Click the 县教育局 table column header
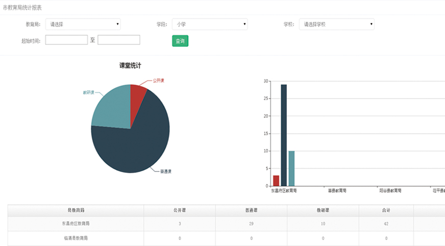Image resolution: width=445 pixels, height=246 pixels. click(76, 210)
